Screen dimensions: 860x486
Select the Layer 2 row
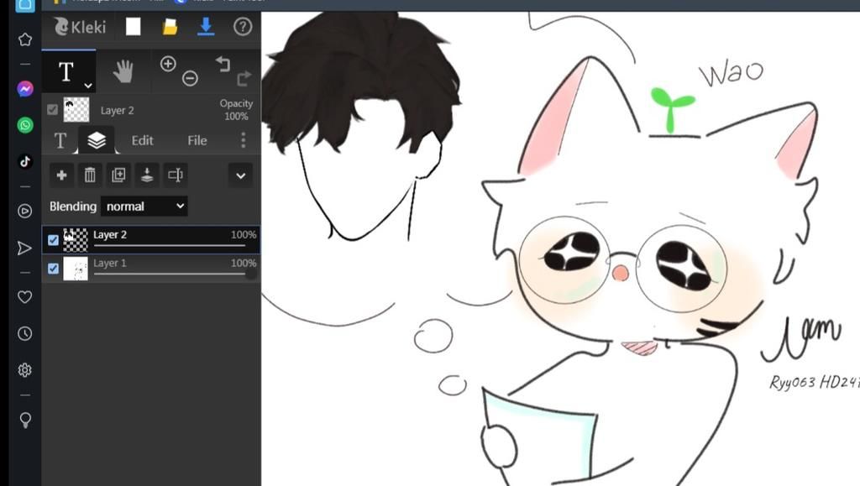pos(151,240)
